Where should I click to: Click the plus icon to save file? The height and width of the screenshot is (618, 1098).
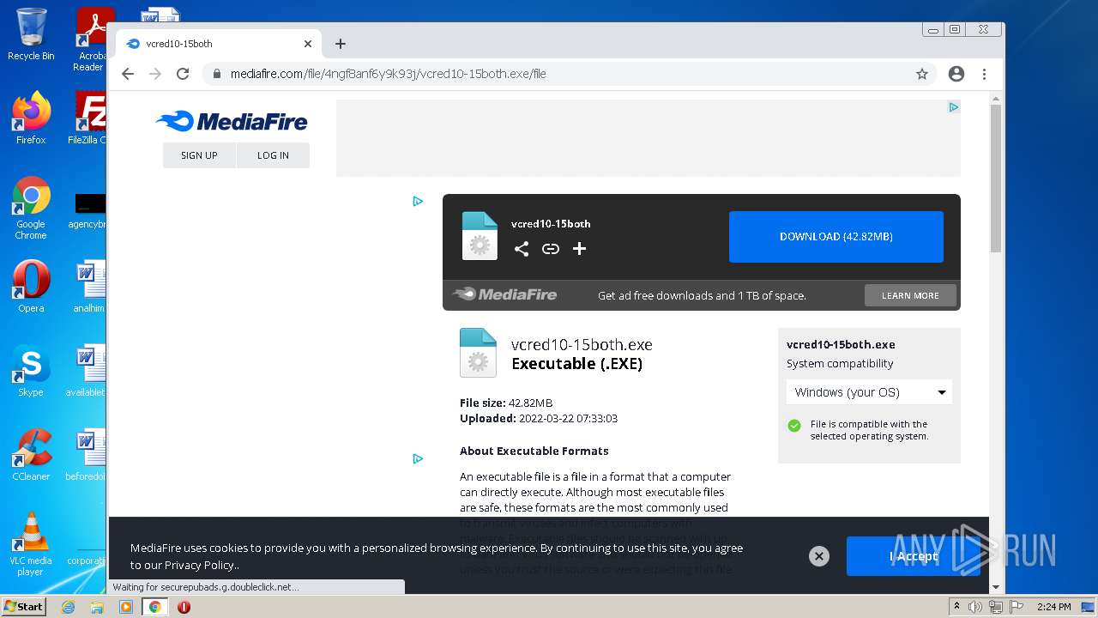point(580,249)
